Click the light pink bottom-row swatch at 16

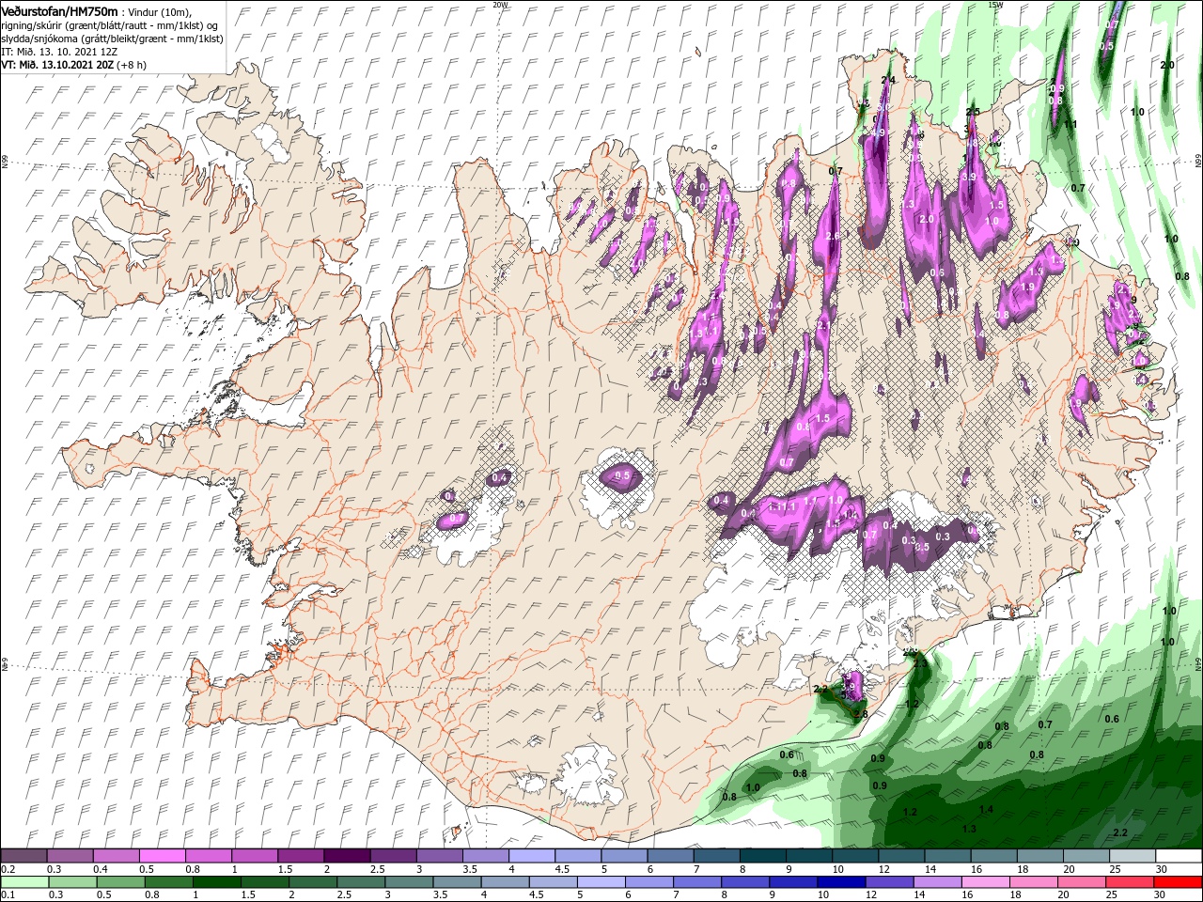[984, 882]
